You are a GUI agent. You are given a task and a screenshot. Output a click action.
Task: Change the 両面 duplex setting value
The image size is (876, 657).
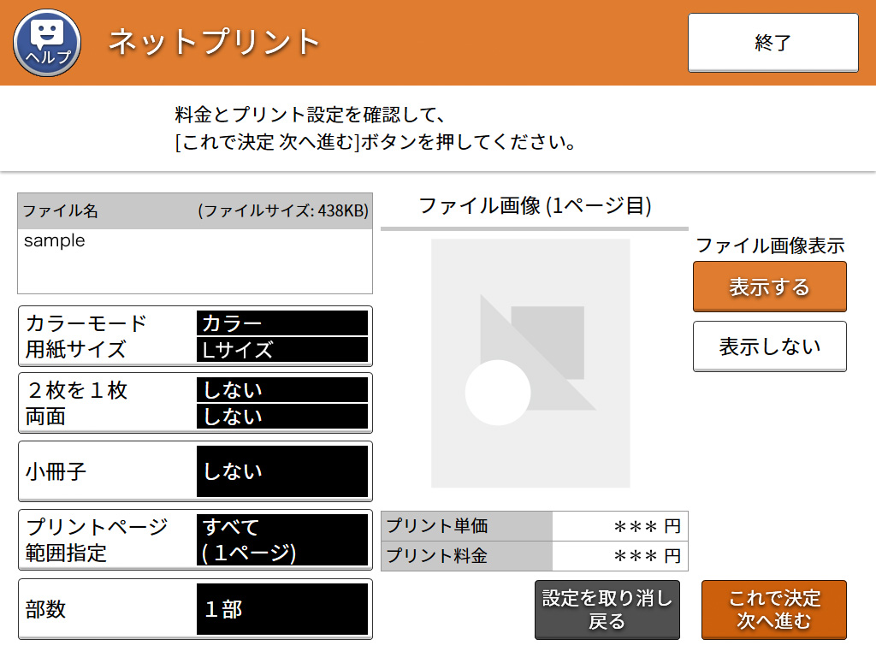point(281,417)
